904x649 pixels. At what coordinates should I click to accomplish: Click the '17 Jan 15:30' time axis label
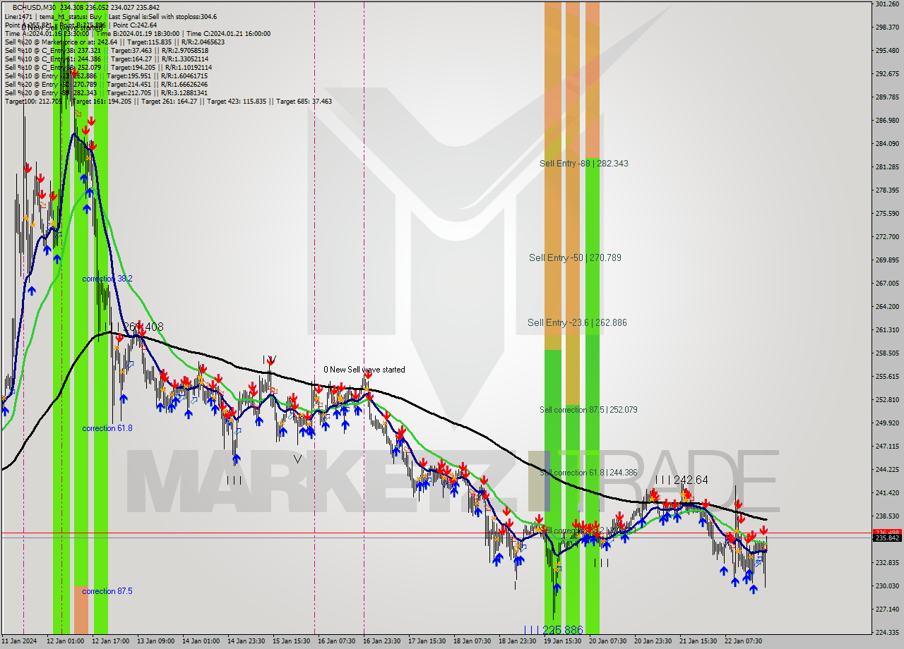coord(427,641)
